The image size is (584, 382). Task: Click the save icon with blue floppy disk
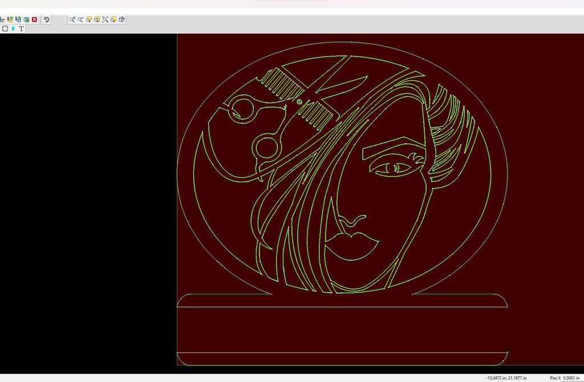18,19
